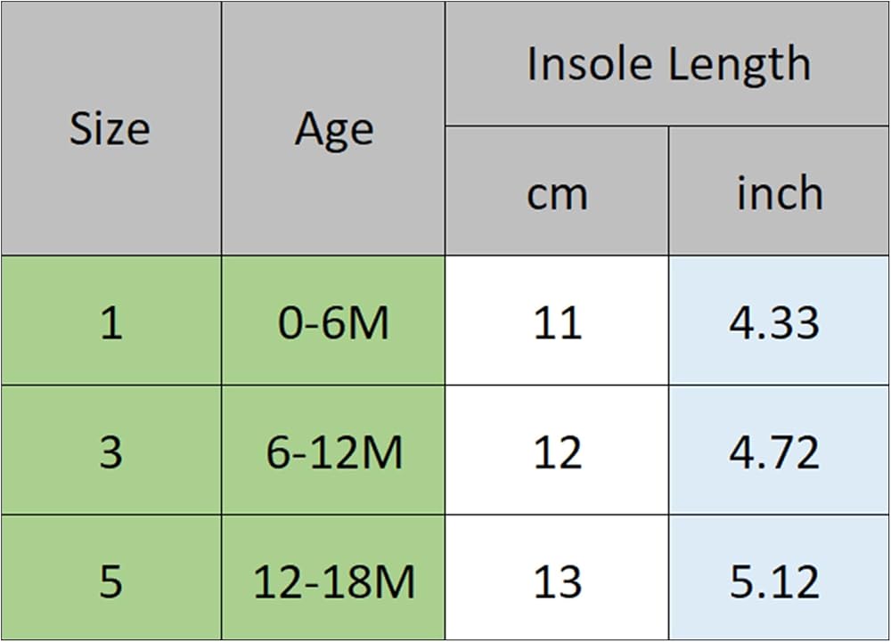Select size 5 cell
The height and width of the screenshot is (642, 891).
pos(110,578)
